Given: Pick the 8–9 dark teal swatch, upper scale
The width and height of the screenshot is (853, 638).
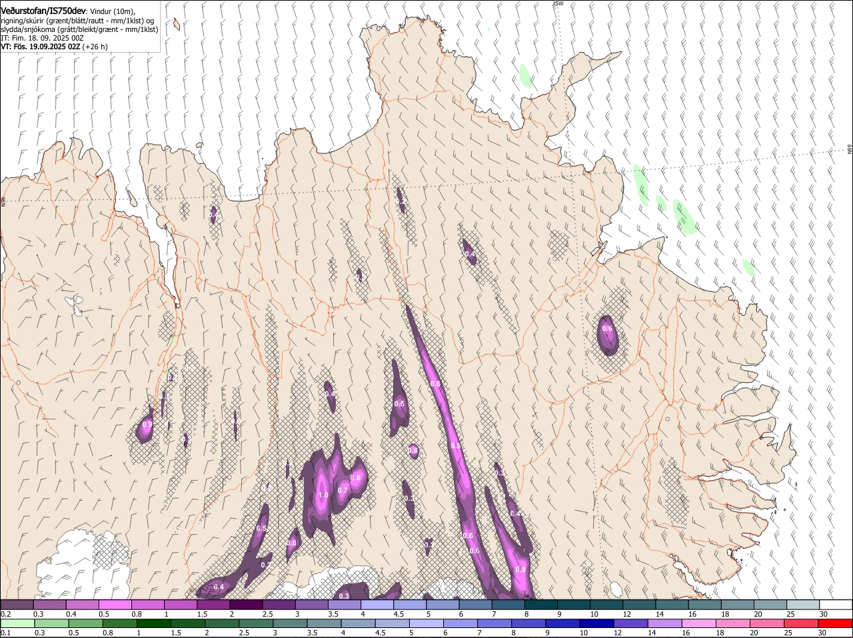Looking at the screenshot, I should point(541,604).
